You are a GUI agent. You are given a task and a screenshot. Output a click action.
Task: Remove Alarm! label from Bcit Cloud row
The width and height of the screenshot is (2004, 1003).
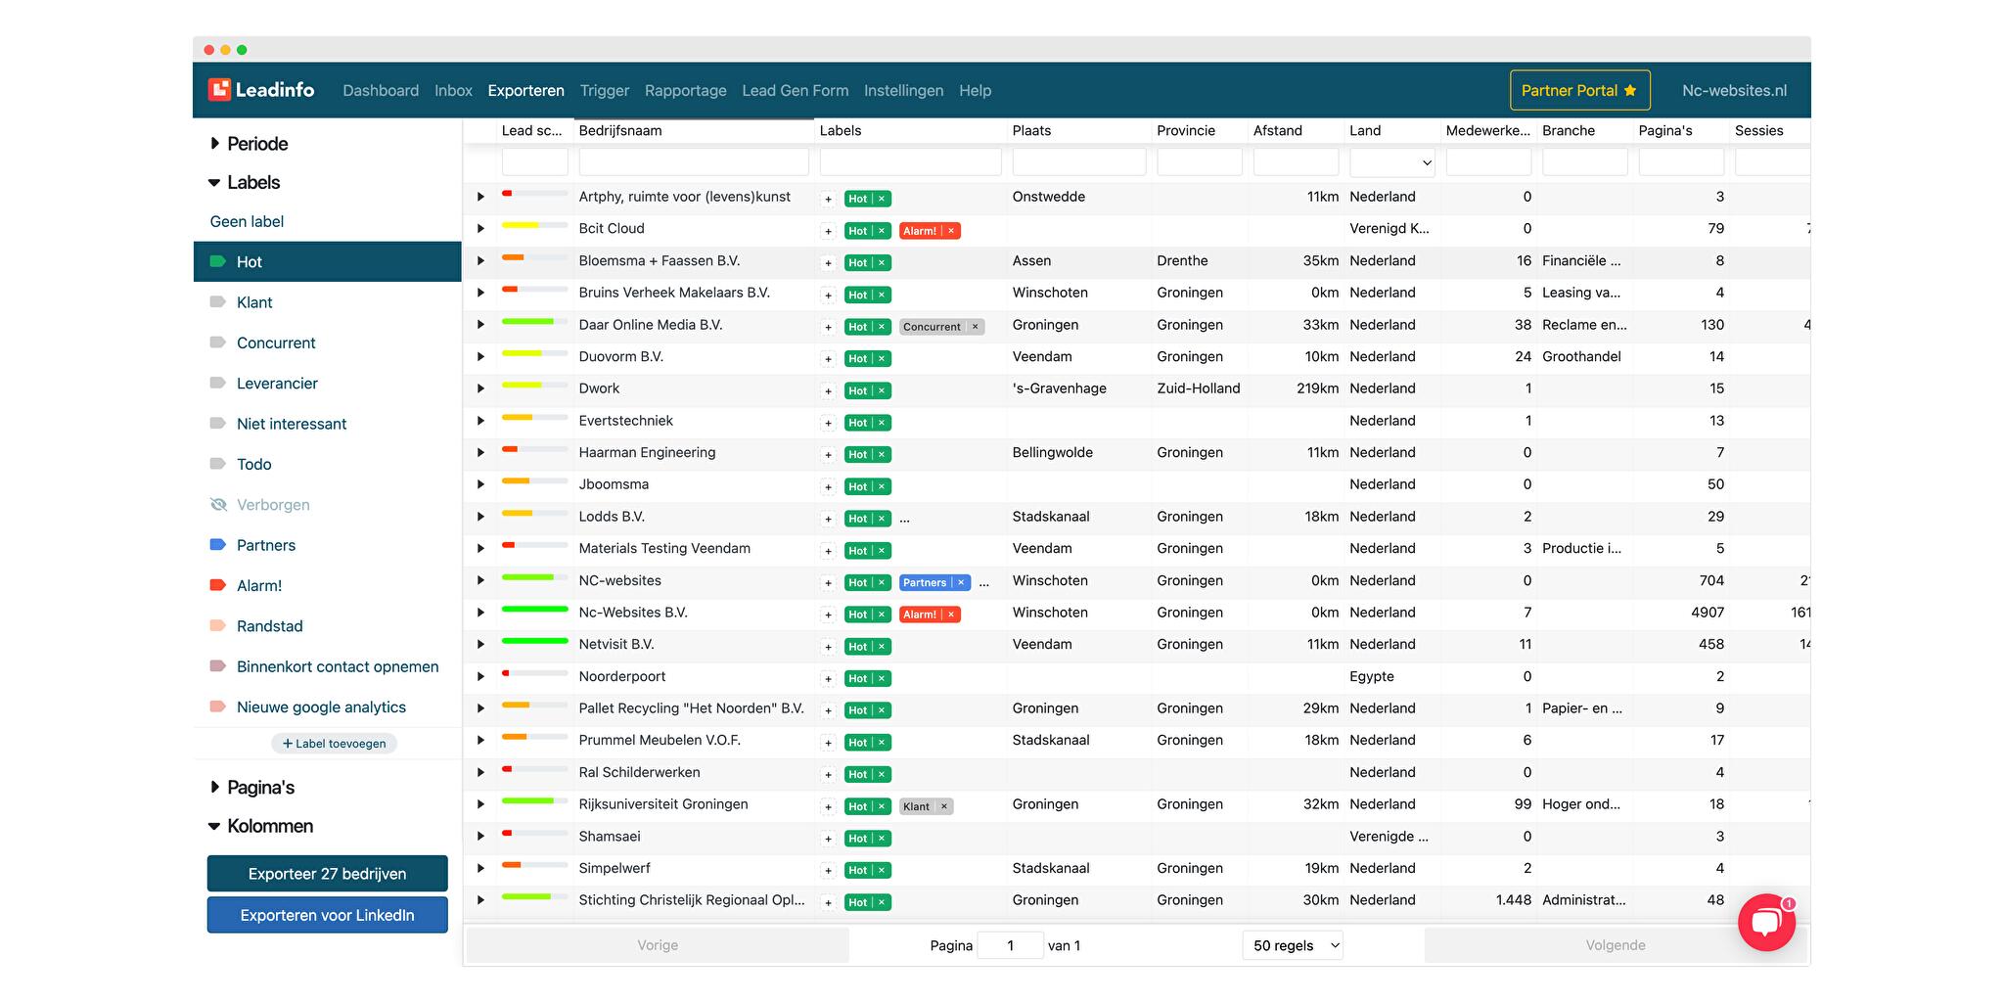pos(951,231)
